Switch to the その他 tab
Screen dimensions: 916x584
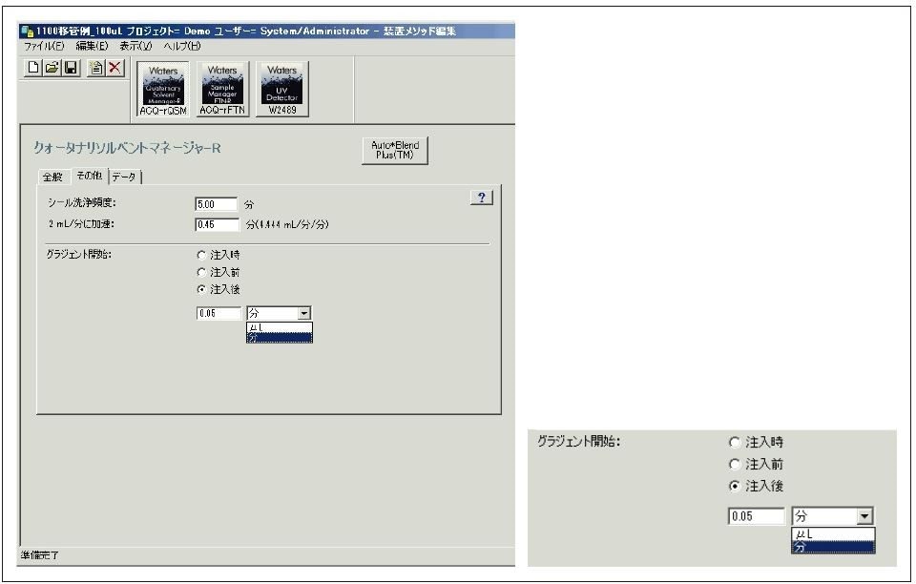(89, 176)
